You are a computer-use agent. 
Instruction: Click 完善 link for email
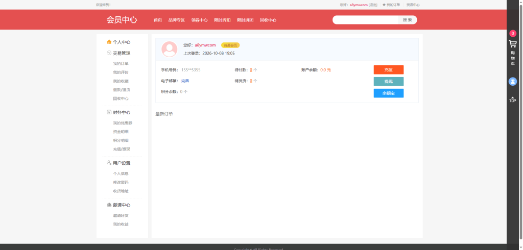[x=185, y=81]
